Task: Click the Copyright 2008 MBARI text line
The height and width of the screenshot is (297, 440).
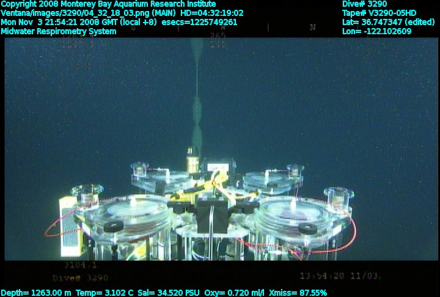Action: [x=108, y=4]
